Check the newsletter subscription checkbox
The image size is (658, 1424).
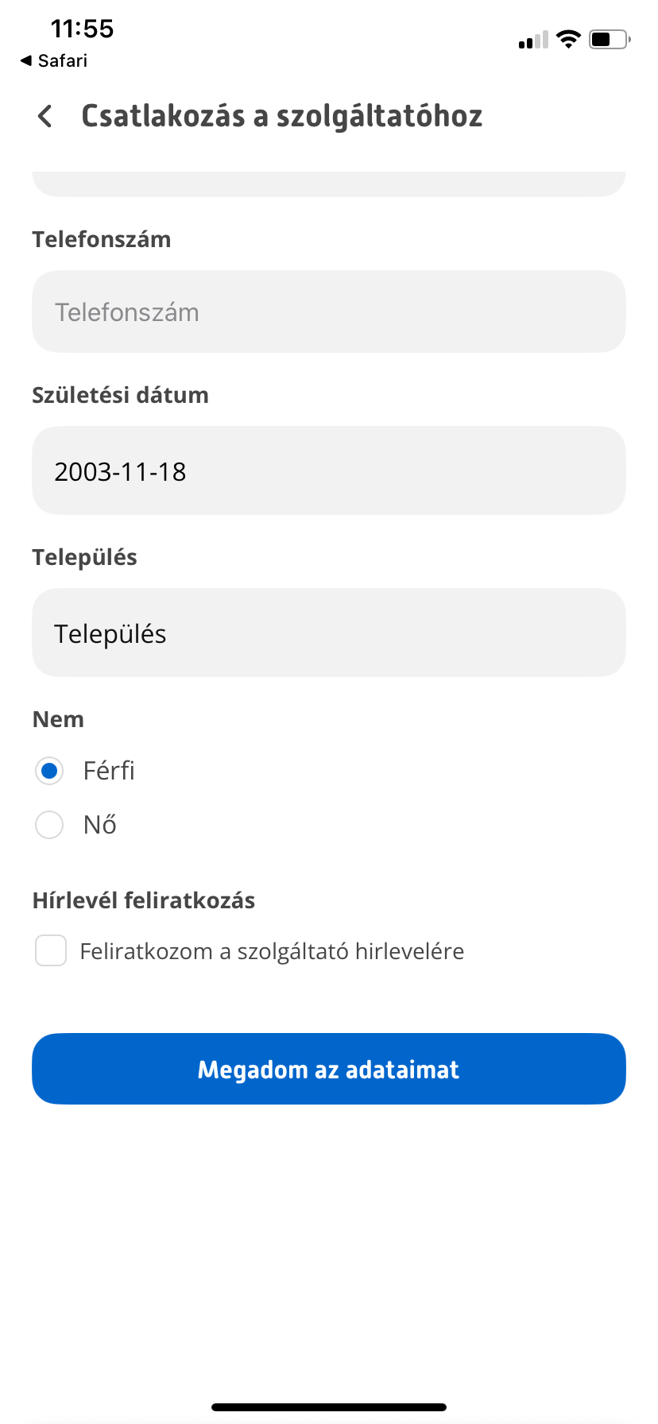[x=51, y=950]
